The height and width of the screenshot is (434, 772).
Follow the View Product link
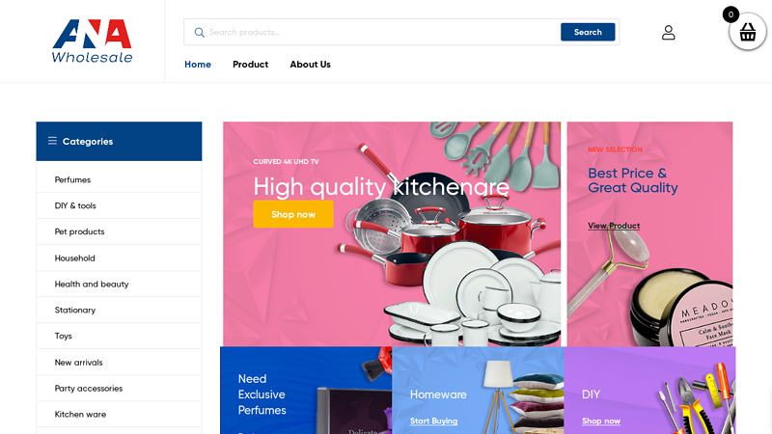pyautogui.click(x=614, y=226)
